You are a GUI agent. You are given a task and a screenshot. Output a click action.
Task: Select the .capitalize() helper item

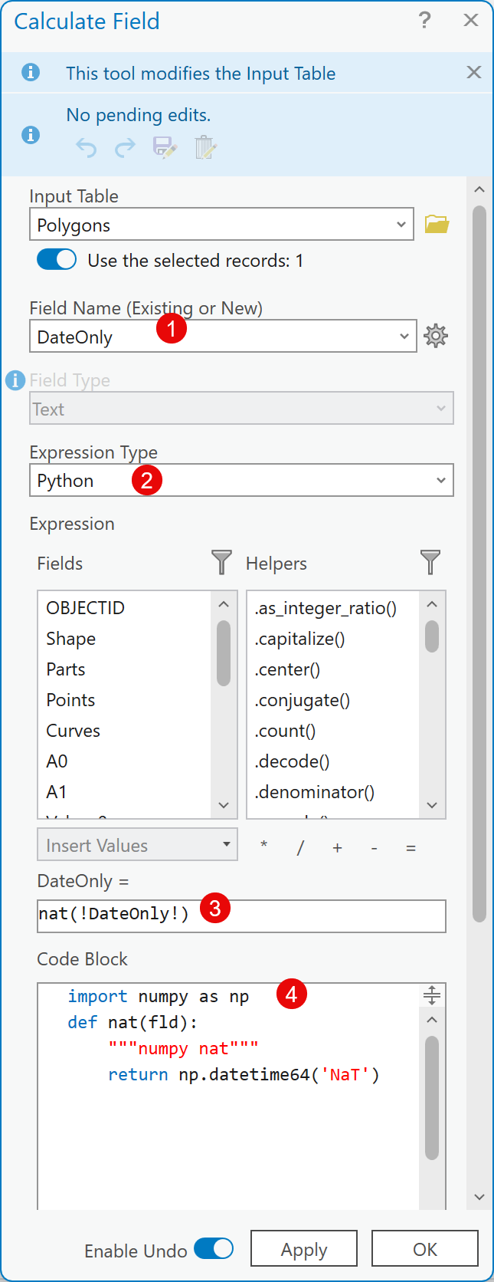pos(299,639)
